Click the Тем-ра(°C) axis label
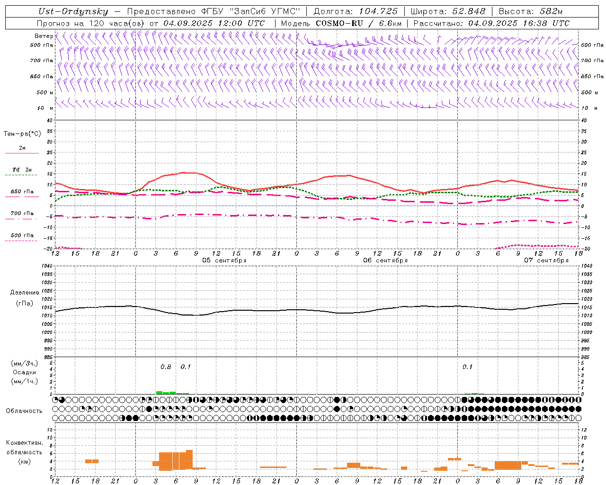The width and height of the screenshot is (606, 485). pyautogui.click(x=22, y=134)
